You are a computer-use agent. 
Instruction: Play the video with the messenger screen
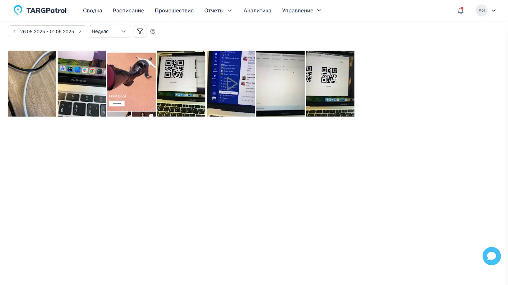click(x=230, y=84)
